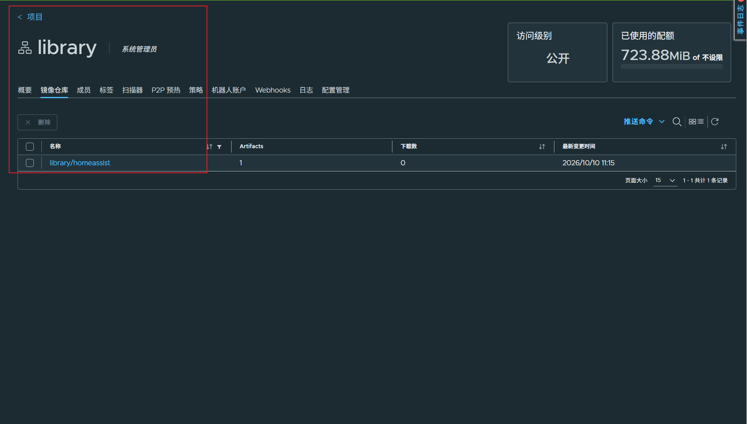Check the library/homeassist row checkbox
The image size is (747, 424).
click(x=30, y=163)
